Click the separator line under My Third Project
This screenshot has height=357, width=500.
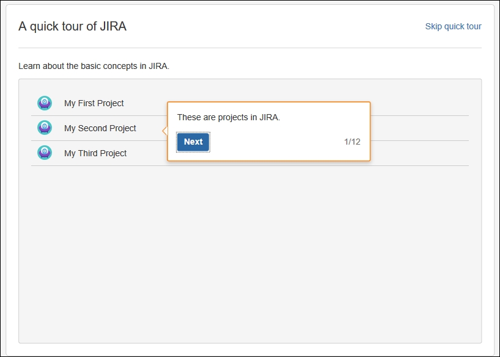coord(250,165)
